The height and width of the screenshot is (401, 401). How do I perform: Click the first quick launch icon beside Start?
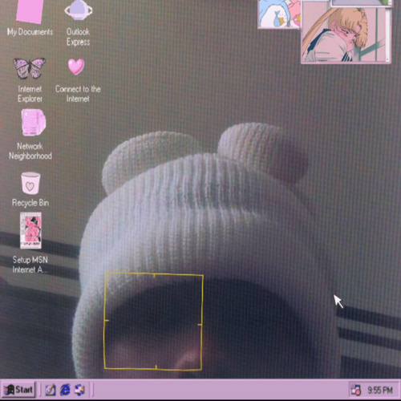coord(50,390)
